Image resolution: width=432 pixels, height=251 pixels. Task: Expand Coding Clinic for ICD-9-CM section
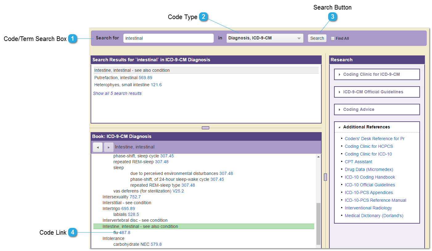tap(377, 74)
